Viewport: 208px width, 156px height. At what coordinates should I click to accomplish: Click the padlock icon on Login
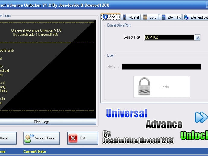[x=144, y=86]
